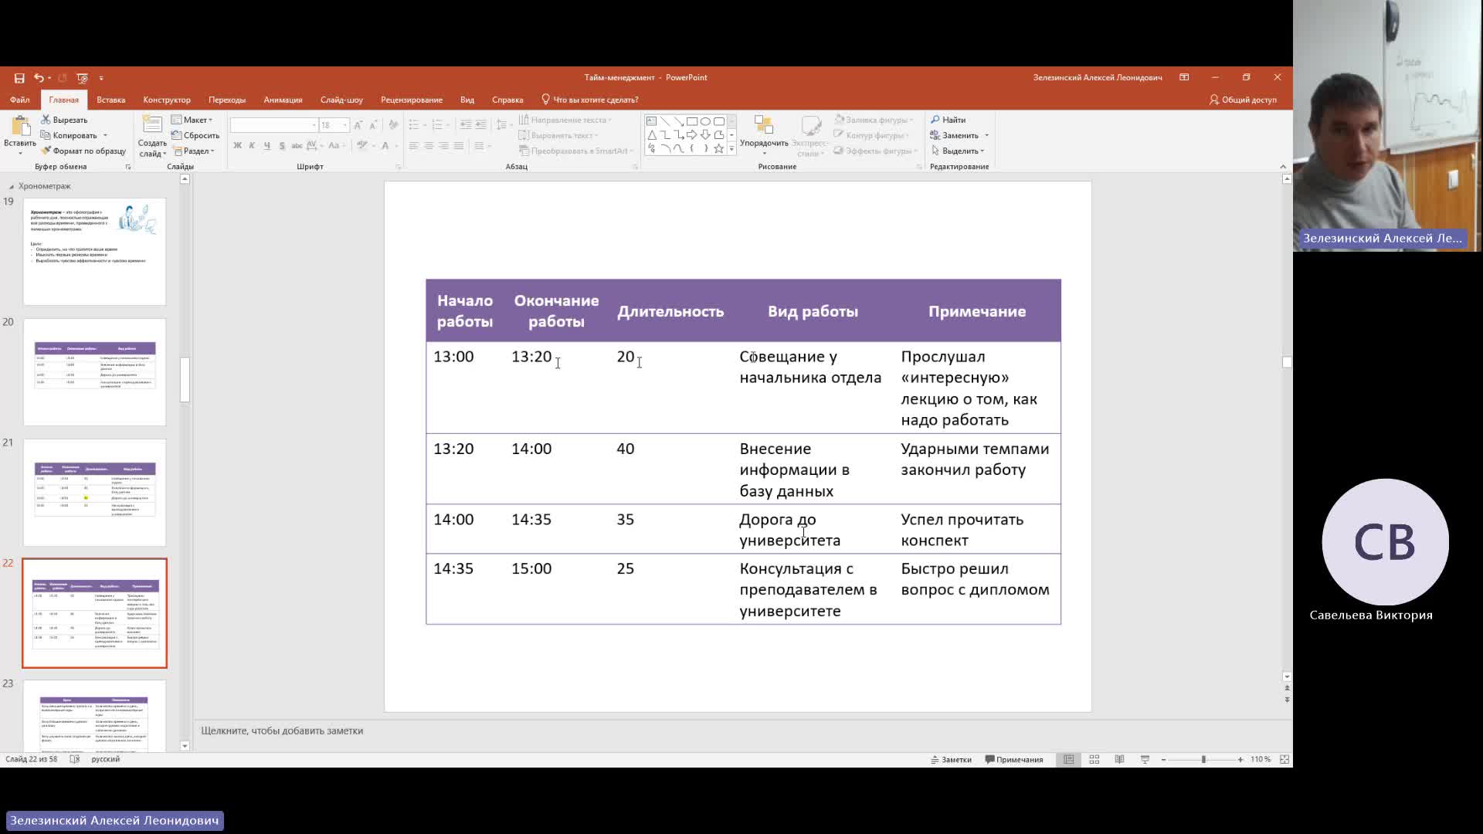This screenshot has height=834, width=1483.
Task: Select the star shape in shapes gallery
Action: tap(719, 148)
